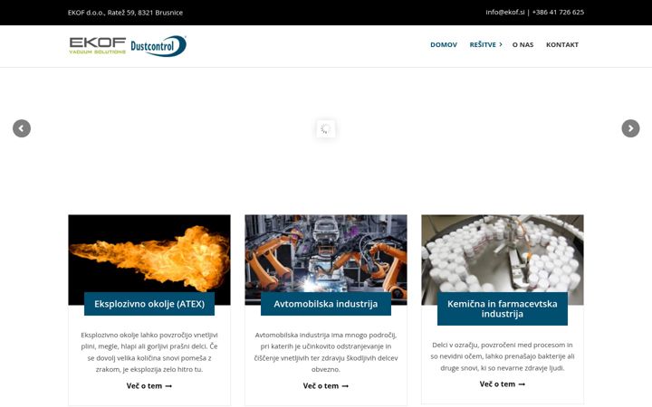
Task: Click the EKOF Vacuum Solutions logo
Action: pos(97,46)
